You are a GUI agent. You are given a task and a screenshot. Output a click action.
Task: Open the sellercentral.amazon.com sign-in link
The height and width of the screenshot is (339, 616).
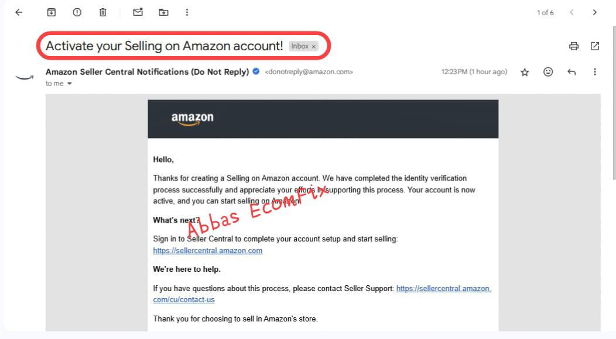(207, 250)
